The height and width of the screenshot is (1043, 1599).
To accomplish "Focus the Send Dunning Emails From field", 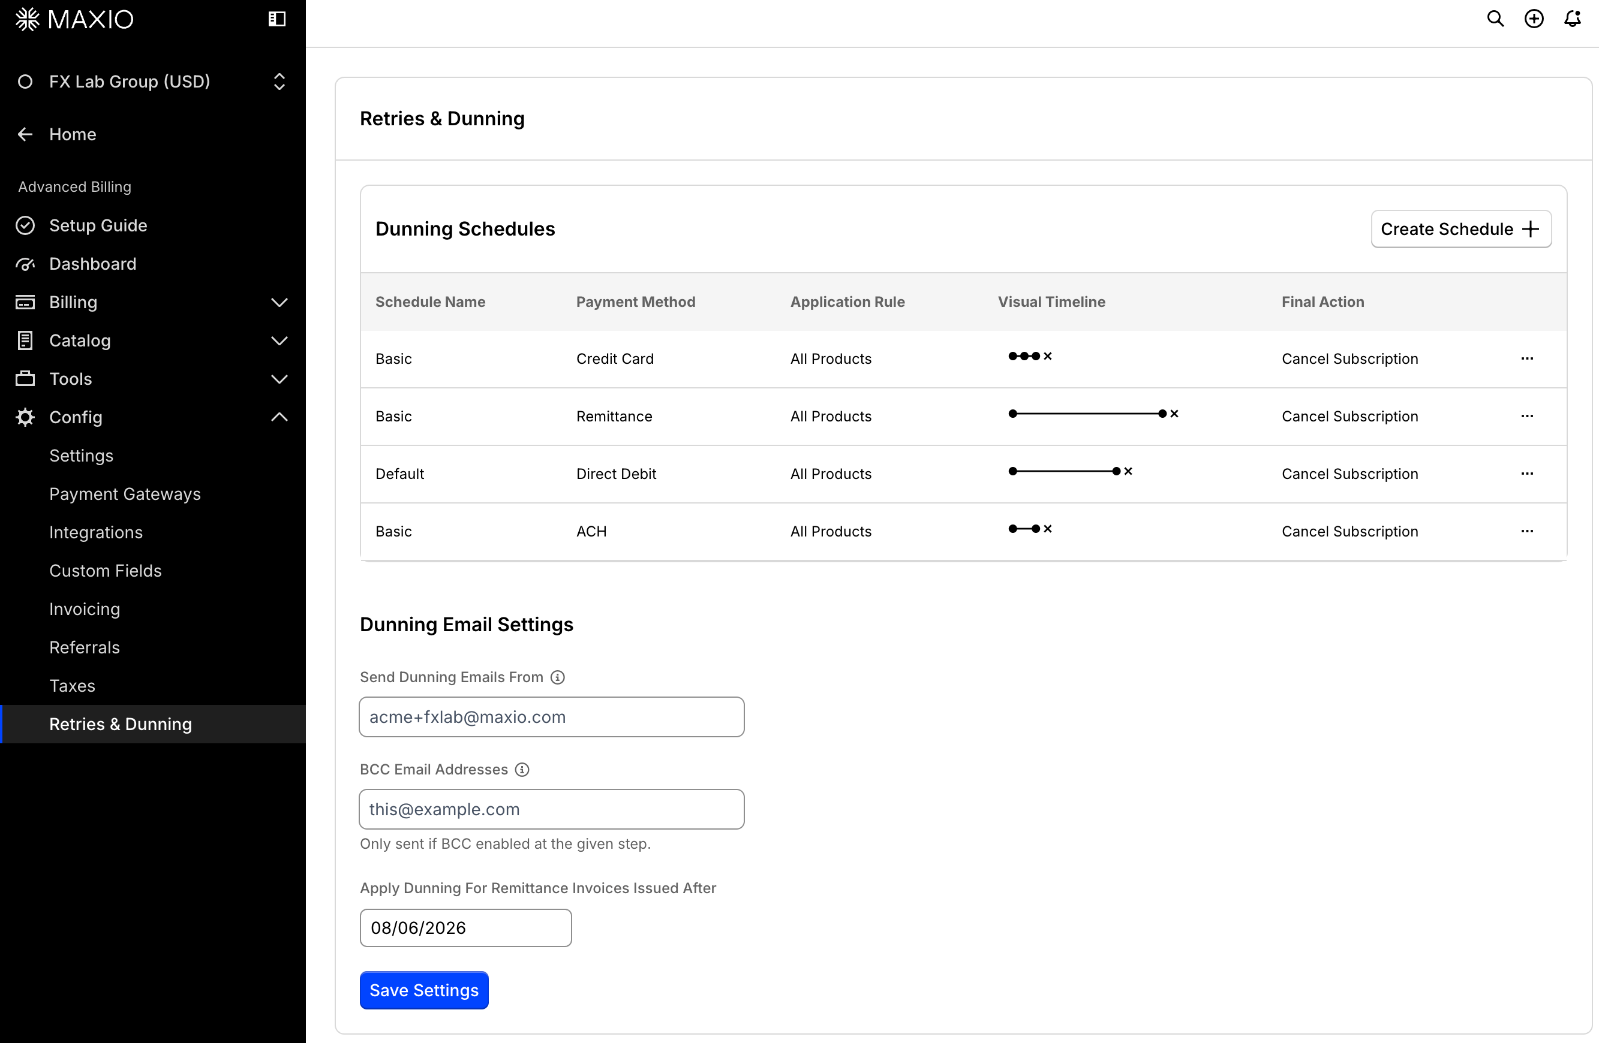I will 551,716.
